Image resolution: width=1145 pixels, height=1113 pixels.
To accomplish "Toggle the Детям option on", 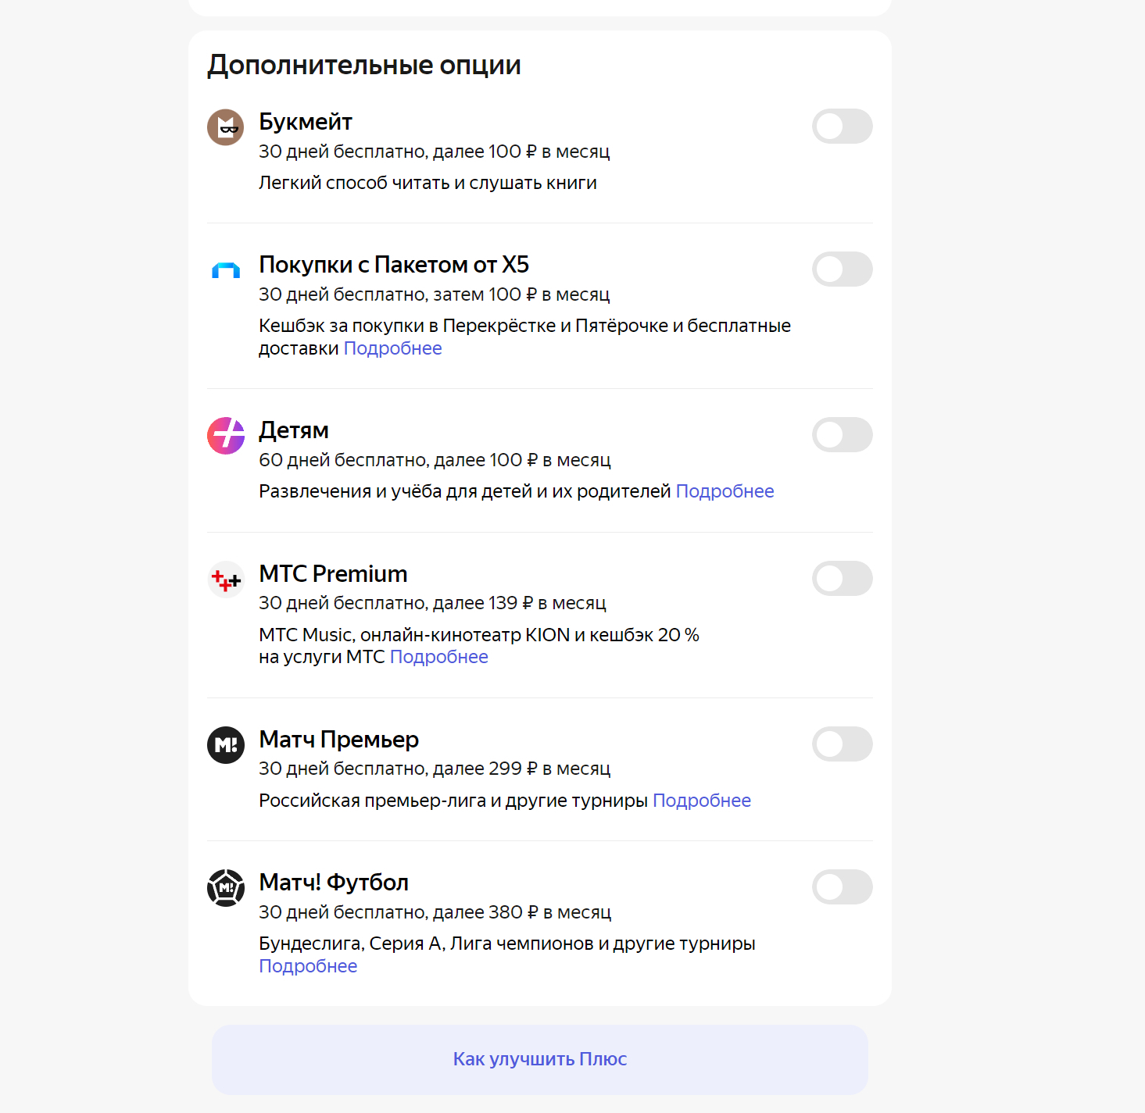I will pyautogui.click(x=843, y=435).
